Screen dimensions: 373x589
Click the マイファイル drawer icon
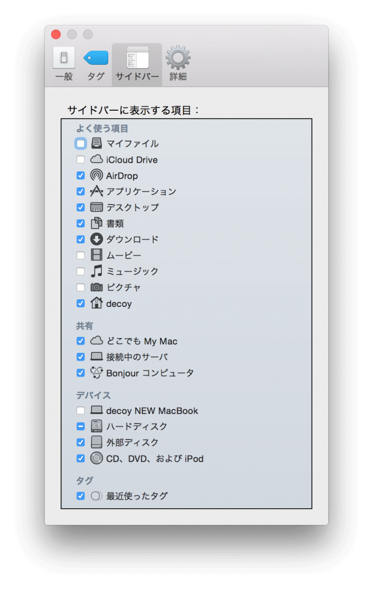tap(96, 143)
